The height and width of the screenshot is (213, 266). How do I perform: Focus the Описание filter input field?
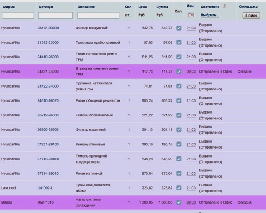(98, 16)
